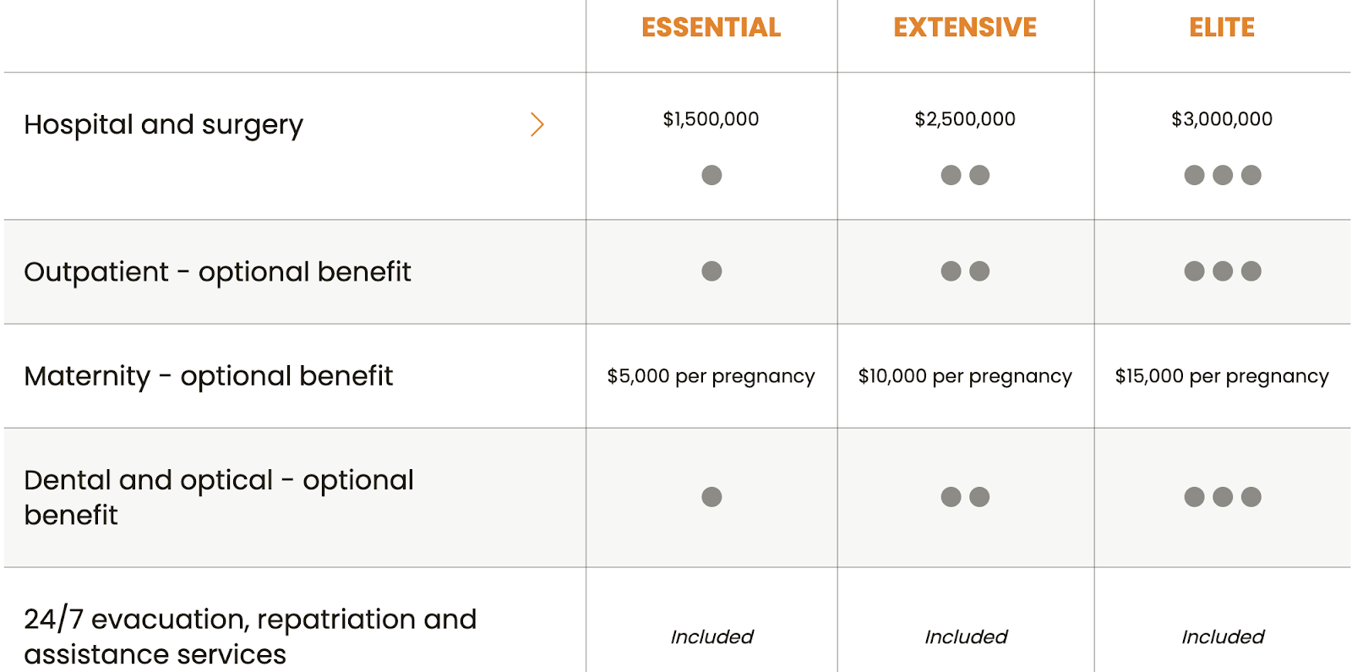Click Included under Elite evacuation services

click(x=1222, y=636)
